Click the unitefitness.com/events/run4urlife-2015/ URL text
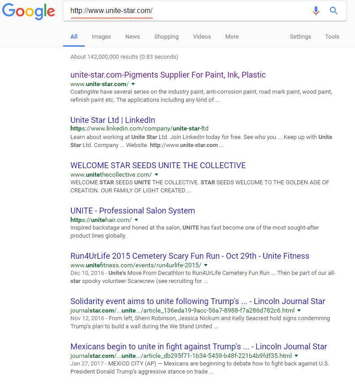355x387 pixels. (x=136, y=265)
